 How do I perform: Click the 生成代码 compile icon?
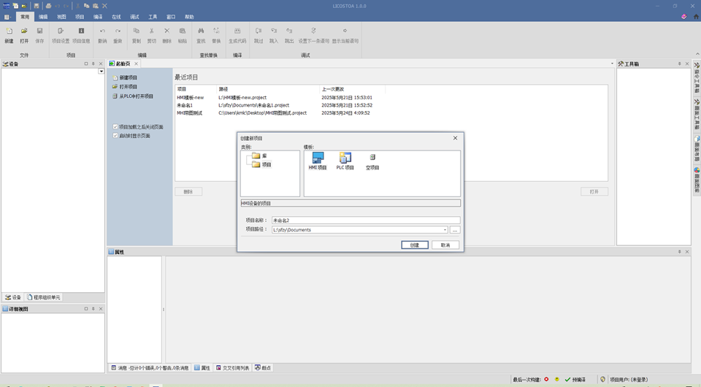pos(237,31)
